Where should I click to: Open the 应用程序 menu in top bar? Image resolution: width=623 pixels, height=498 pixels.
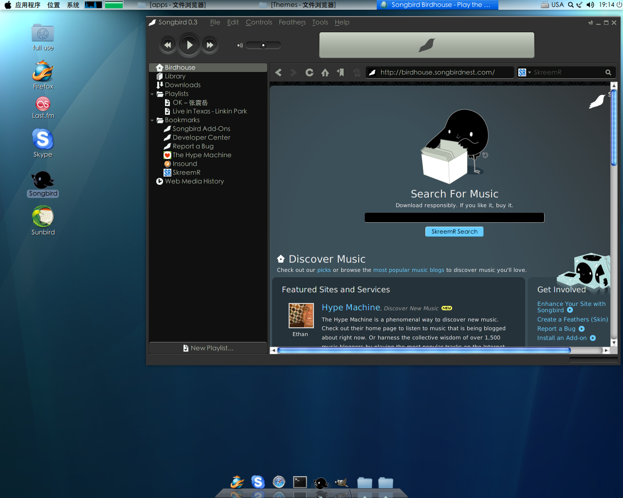point(27,5)
